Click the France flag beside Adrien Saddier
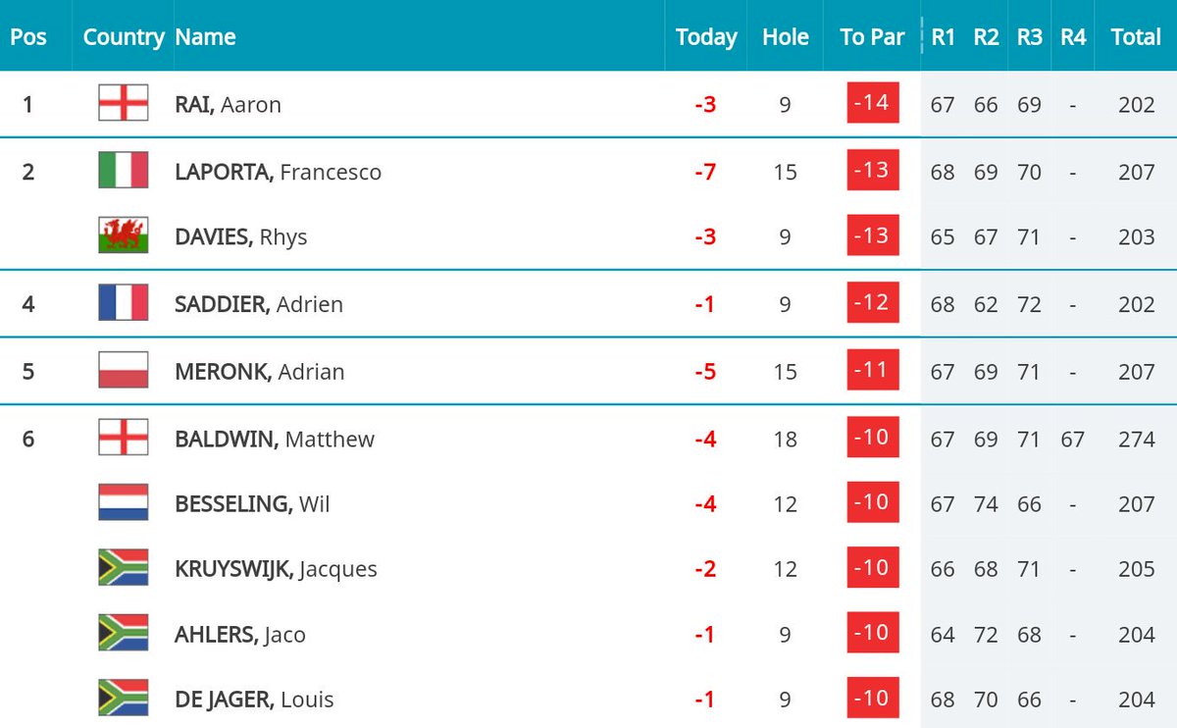Image resolution: width=1177 pixels, height=728 pixels. pyautogui.click(x=124, y=303)
